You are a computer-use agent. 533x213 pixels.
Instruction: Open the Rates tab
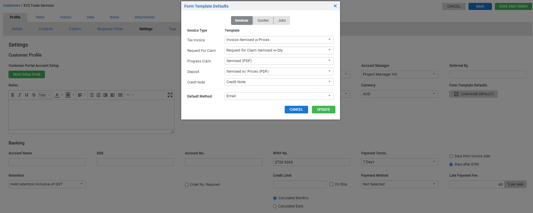(x=40, y=17)
